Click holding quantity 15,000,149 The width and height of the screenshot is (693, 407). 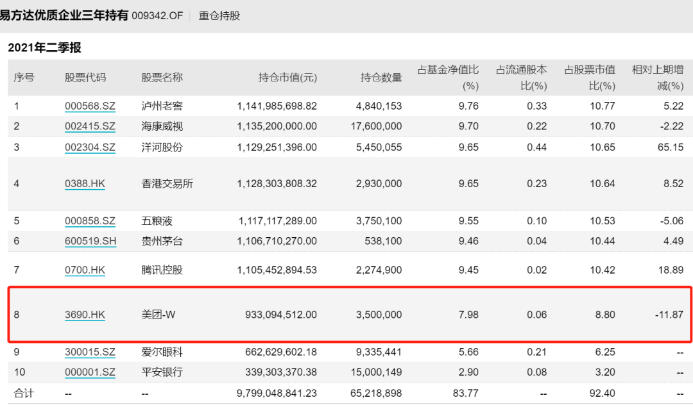(x=377, y=372)
